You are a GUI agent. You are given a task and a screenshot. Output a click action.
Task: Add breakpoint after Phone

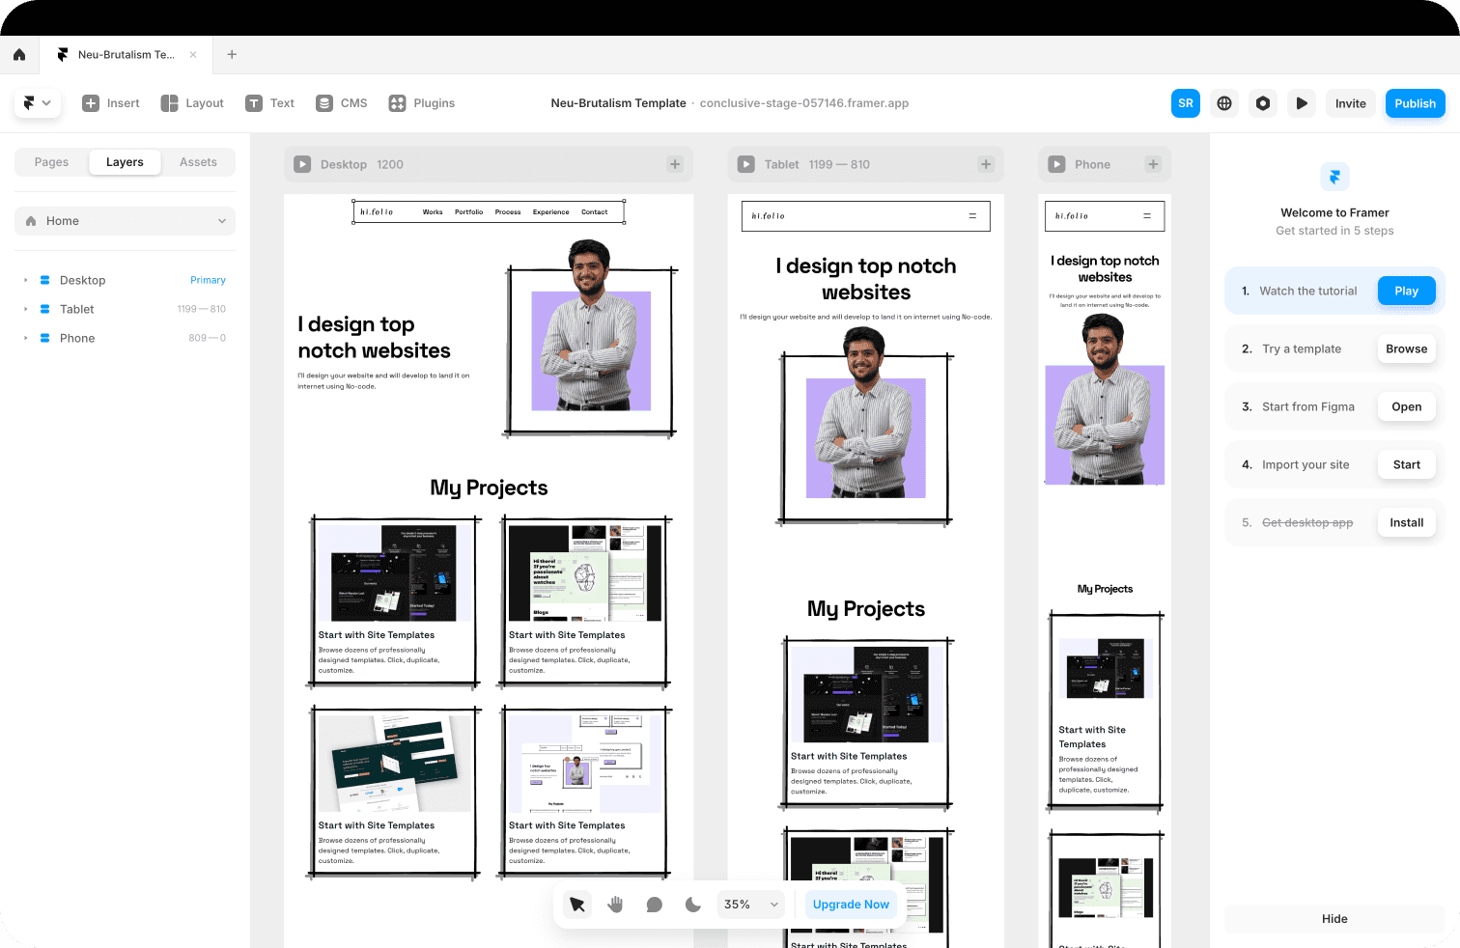pos(1153,164)
